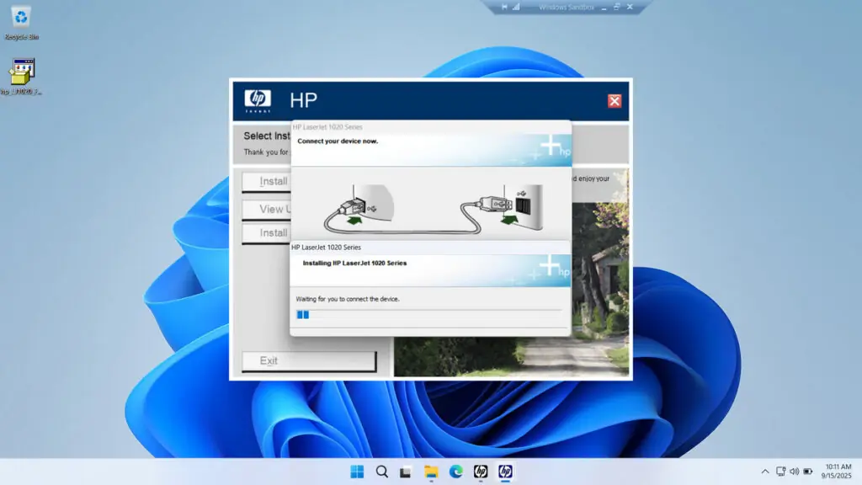The image size is (862, 485).
Task: Click the 'Connect your device now.' heading
Action: click(338, 141)
